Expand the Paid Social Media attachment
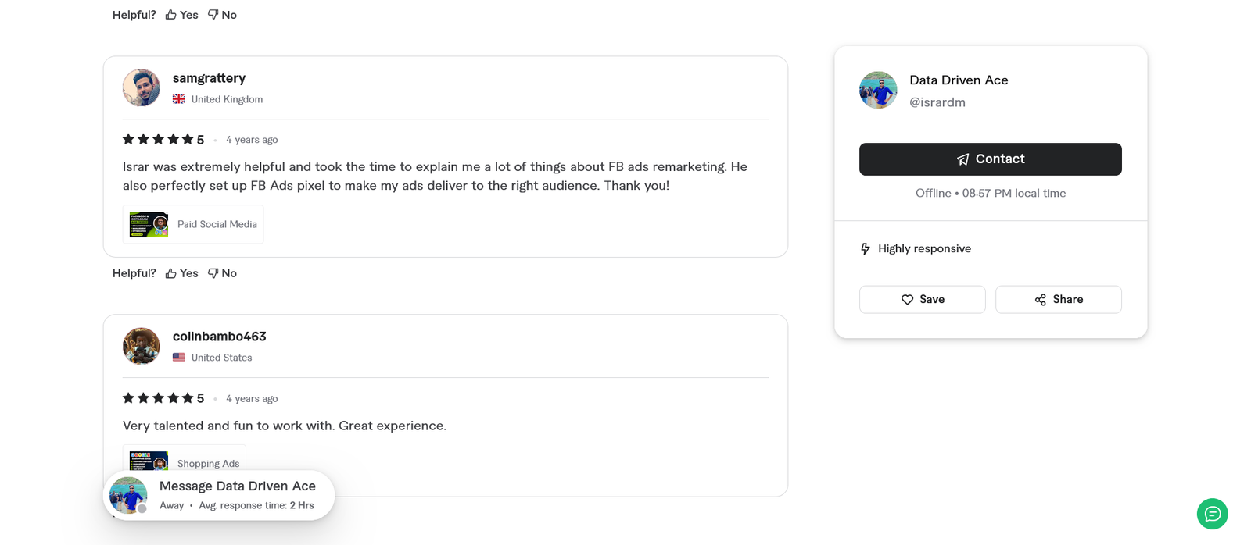Screen dimensions: 1251x545 click(x=192, y=223)
